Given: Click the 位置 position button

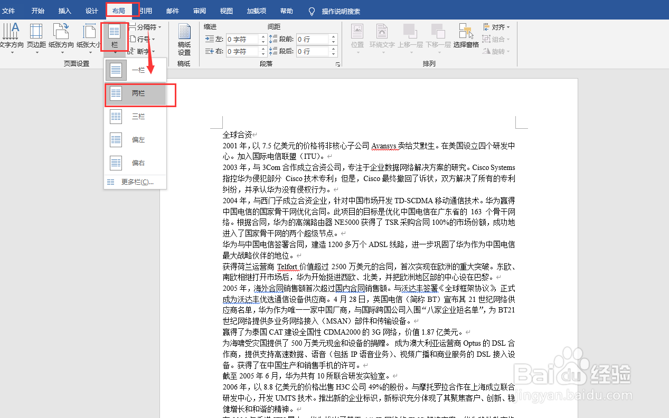Looking at the screenshot, I should click(357, 39).
